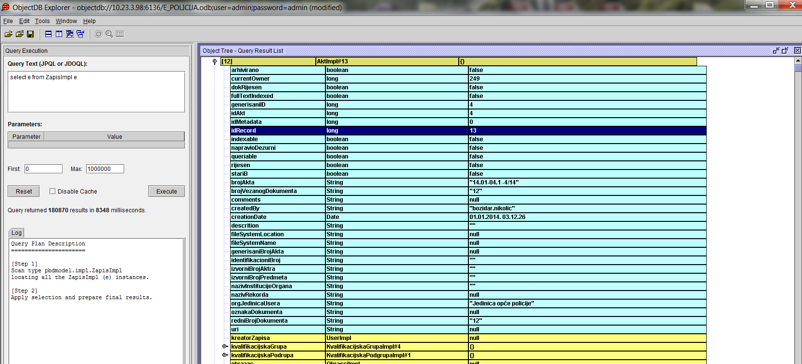Expand the kvalifikacijskaPodrupa tree node
802x364 pixels.
pyautogui.click(x=224, y=355)
